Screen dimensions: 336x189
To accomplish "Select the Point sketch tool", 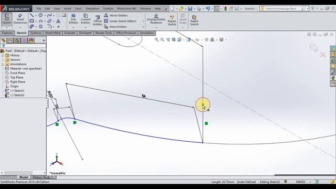I will [58, 27].
